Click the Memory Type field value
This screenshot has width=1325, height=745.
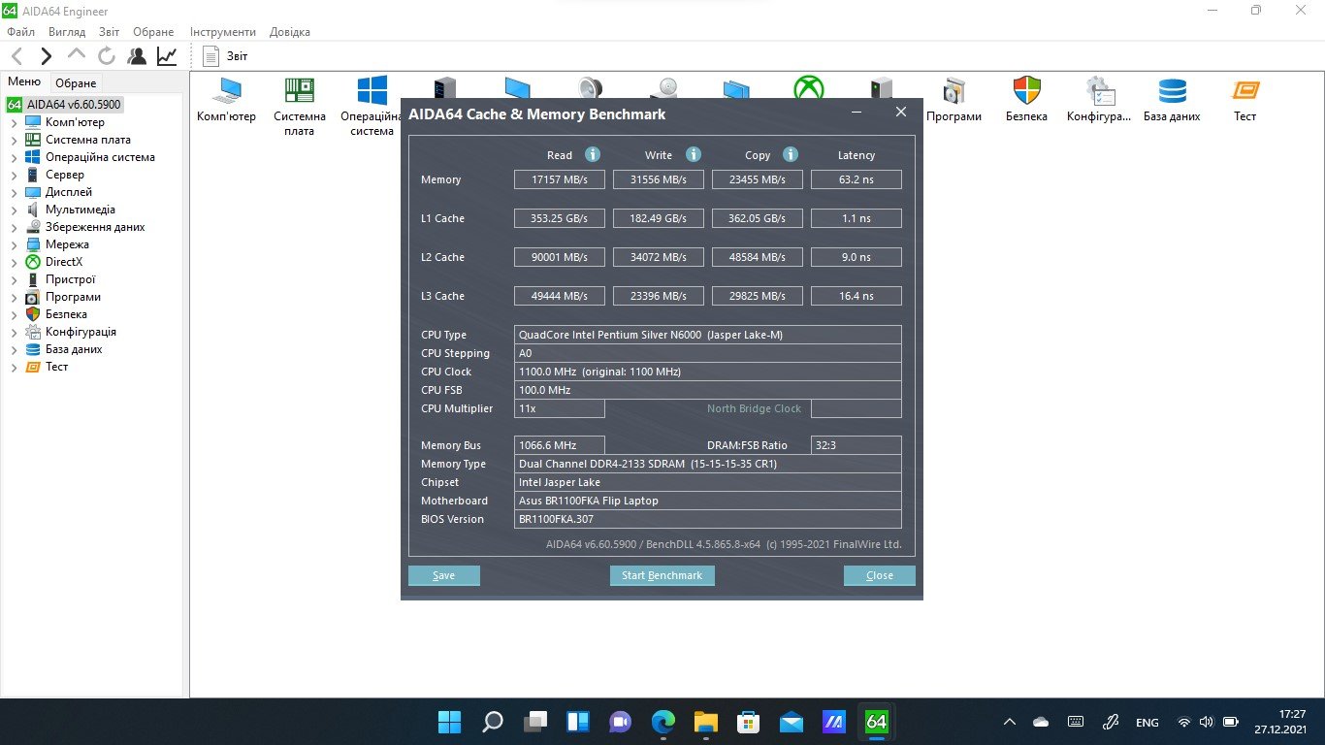click(x=708, y=464)
